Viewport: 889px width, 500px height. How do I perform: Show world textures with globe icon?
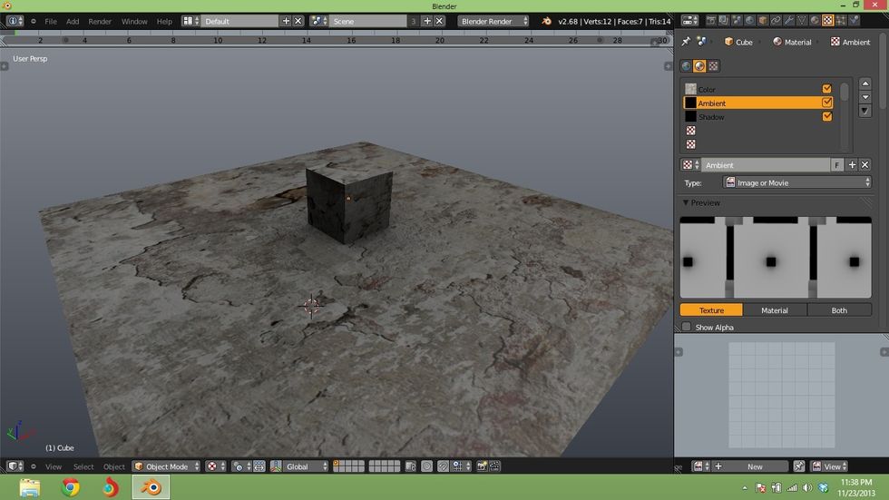[686, 65]
